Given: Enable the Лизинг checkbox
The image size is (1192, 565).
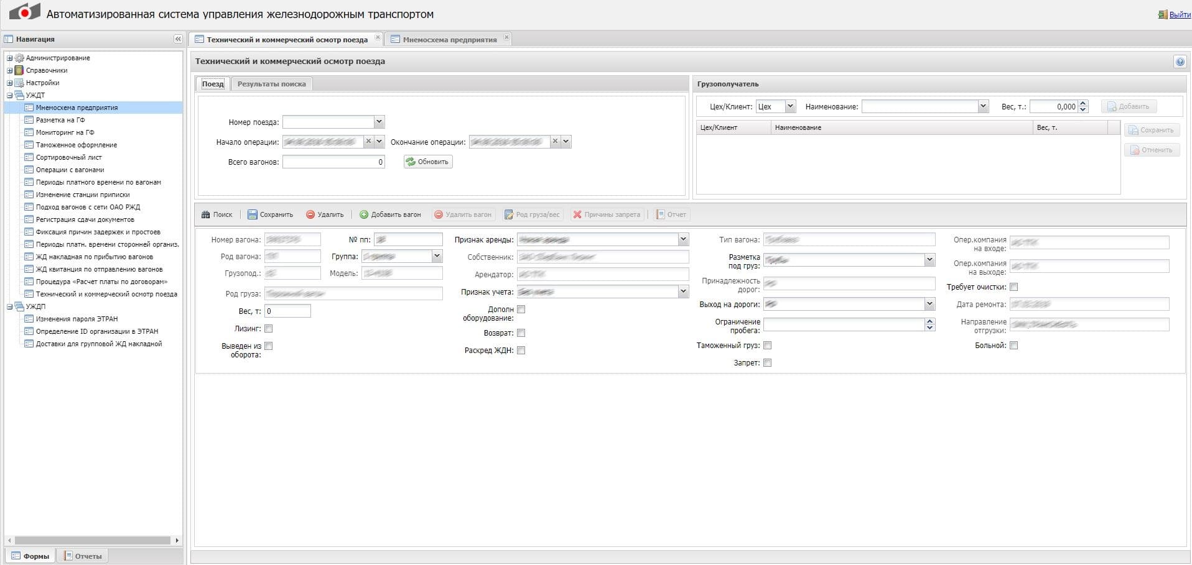Looking at the screenshot, I should click(269, 329).
